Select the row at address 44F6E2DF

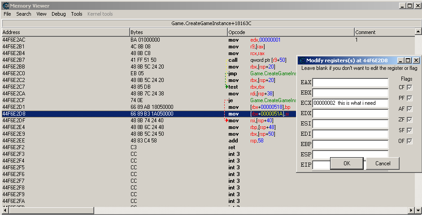coord(149,120)
